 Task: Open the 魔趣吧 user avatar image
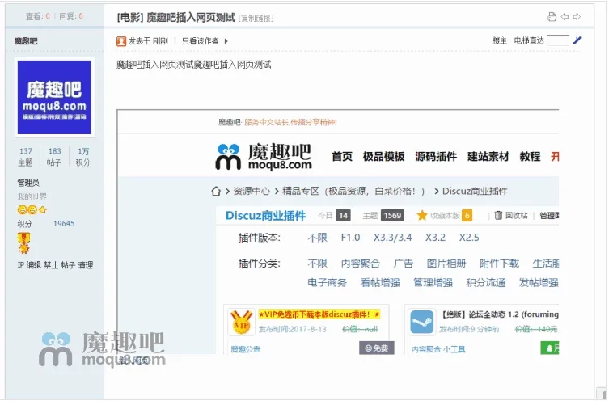coord(54,97)
